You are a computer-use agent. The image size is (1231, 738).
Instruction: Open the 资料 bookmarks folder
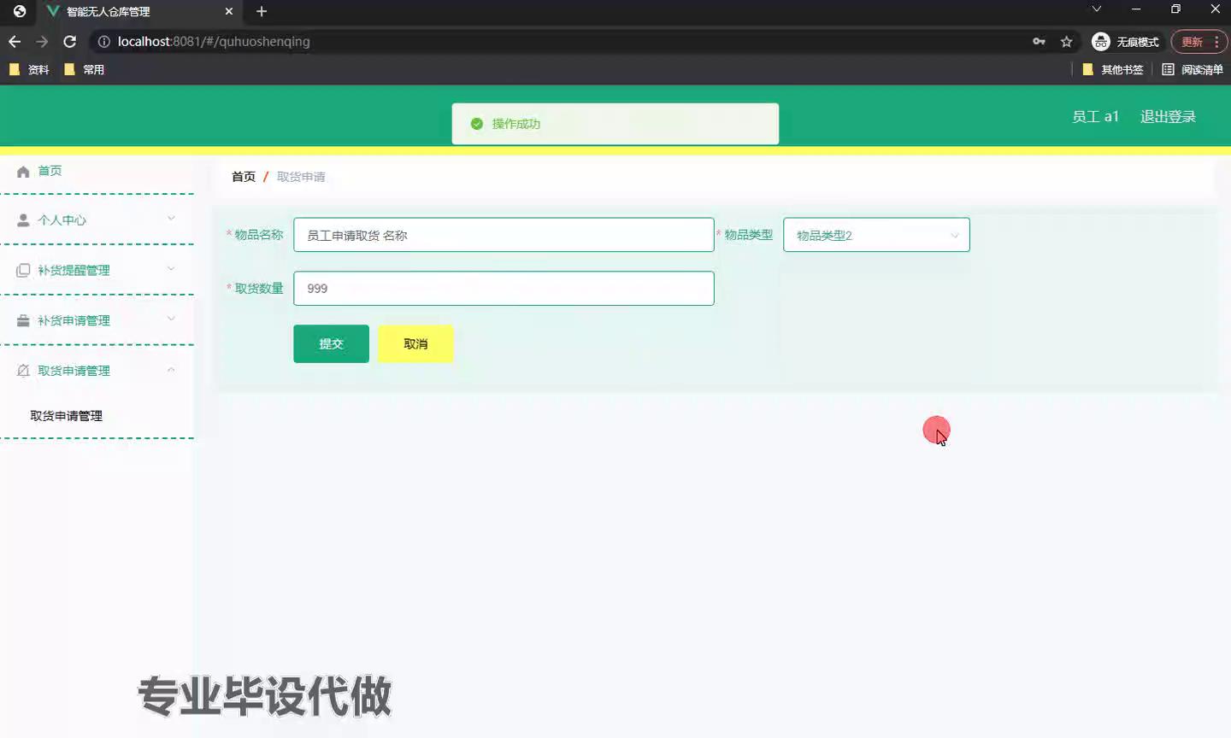pos(29,69)
